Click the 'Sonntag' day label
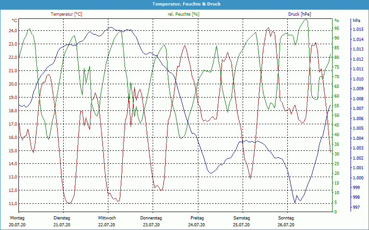The height and width of the screenshot is (230, 369). click(286, 218)
